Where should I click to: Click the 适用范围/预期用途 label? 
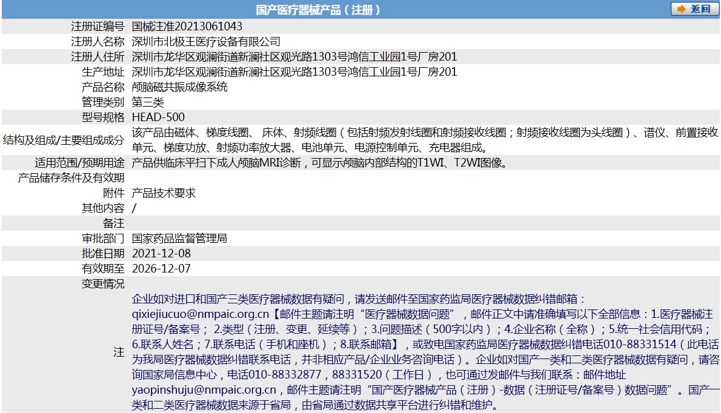point(79,163)
